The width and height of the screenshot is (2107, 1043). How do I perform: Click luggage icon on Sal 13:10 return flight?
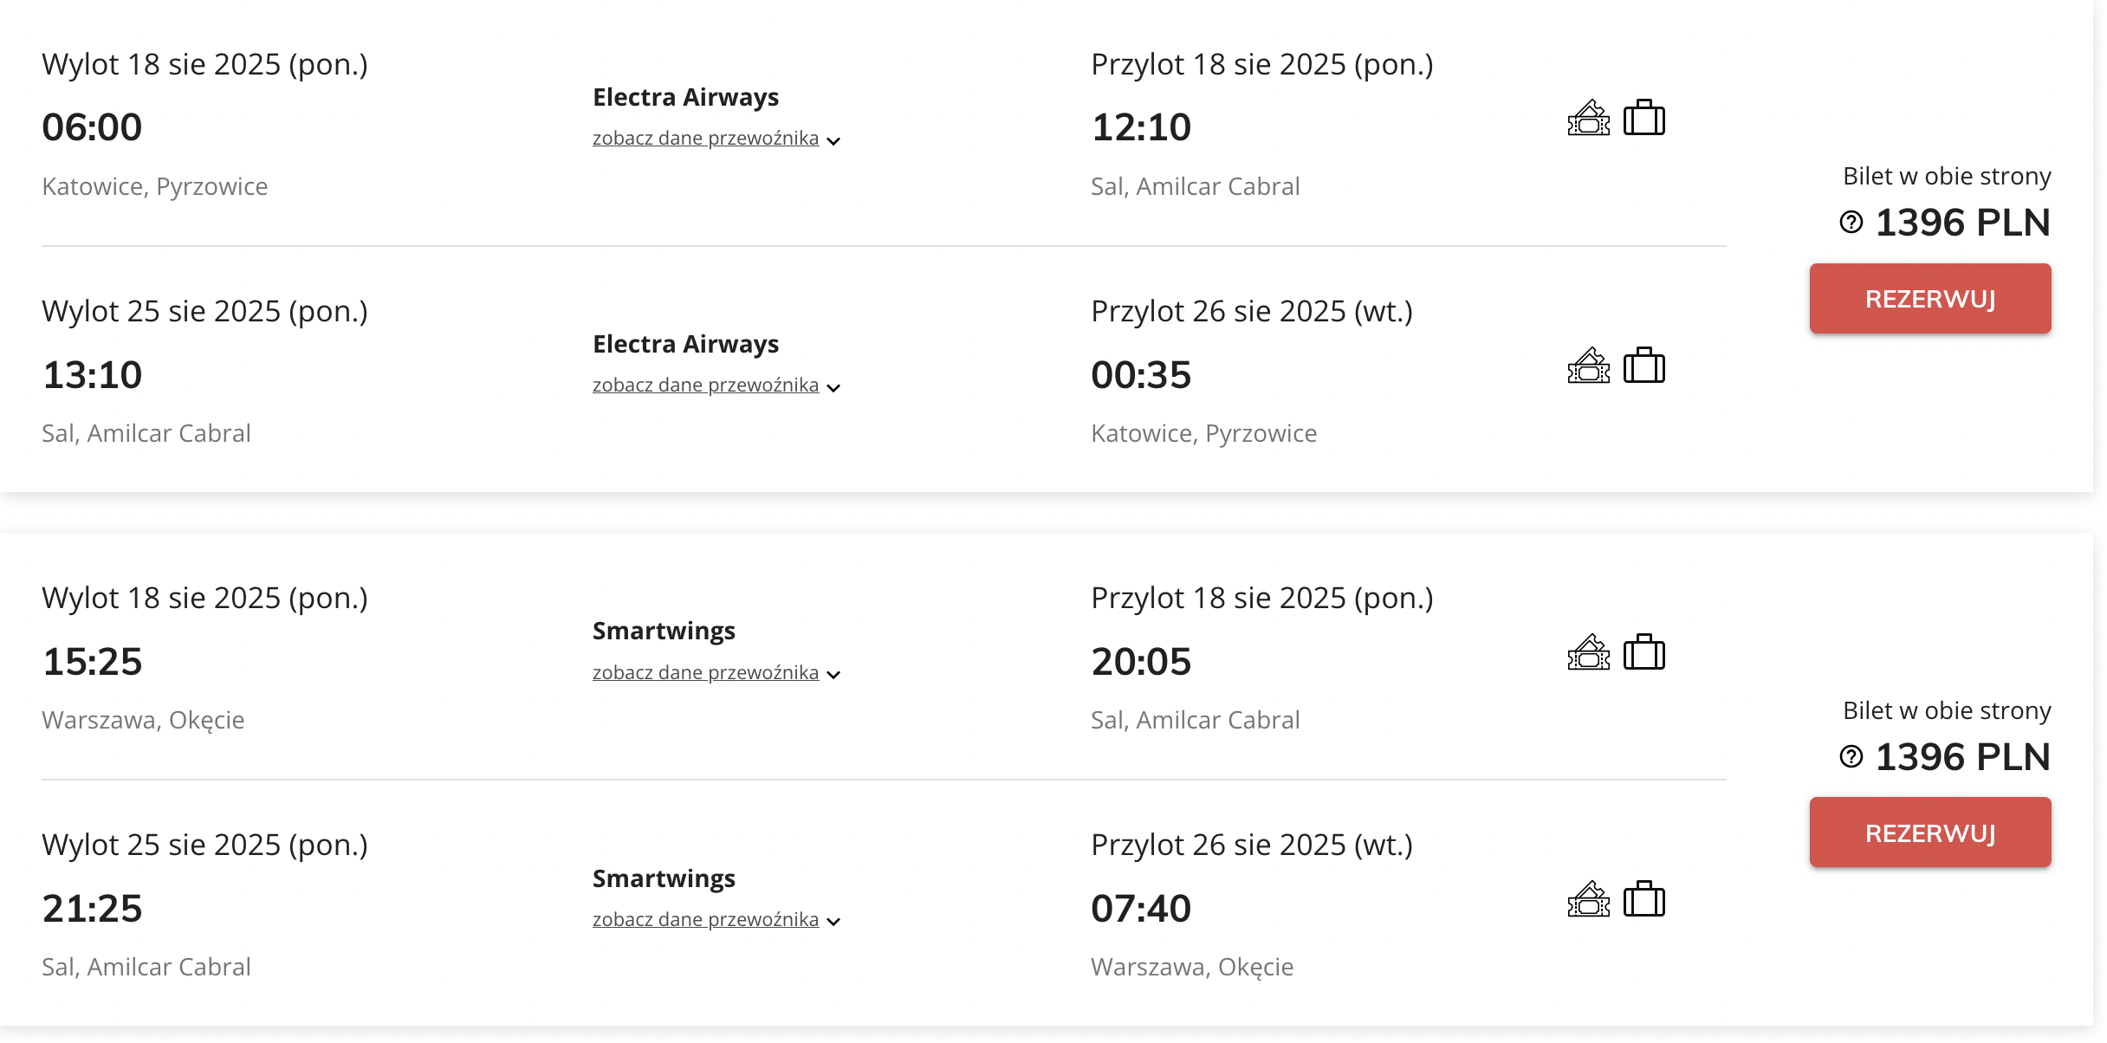coord(1643,365)
